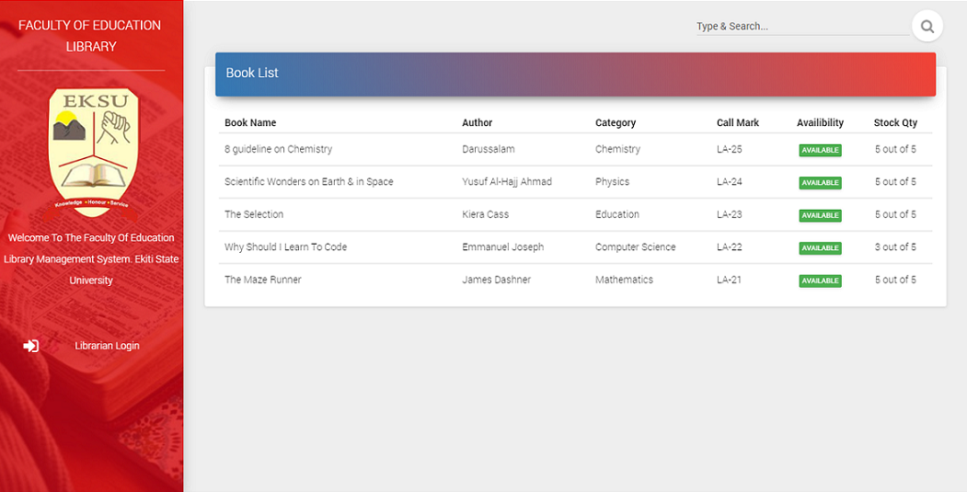
Task: Click the Mathematics category cell
Action: (624, 280)
